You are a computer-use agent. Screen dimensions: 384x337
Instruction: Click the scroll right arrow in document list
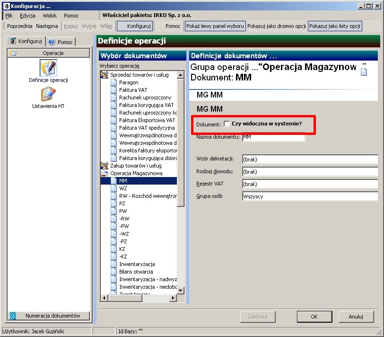click(x=173, y=298)
